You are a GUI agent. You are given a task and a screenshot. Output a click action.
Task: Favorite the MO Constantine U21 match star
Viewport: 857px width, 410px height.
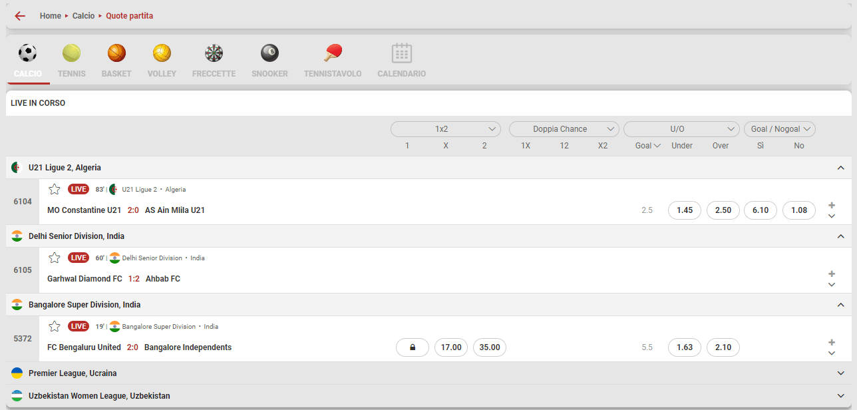point(55,189)
